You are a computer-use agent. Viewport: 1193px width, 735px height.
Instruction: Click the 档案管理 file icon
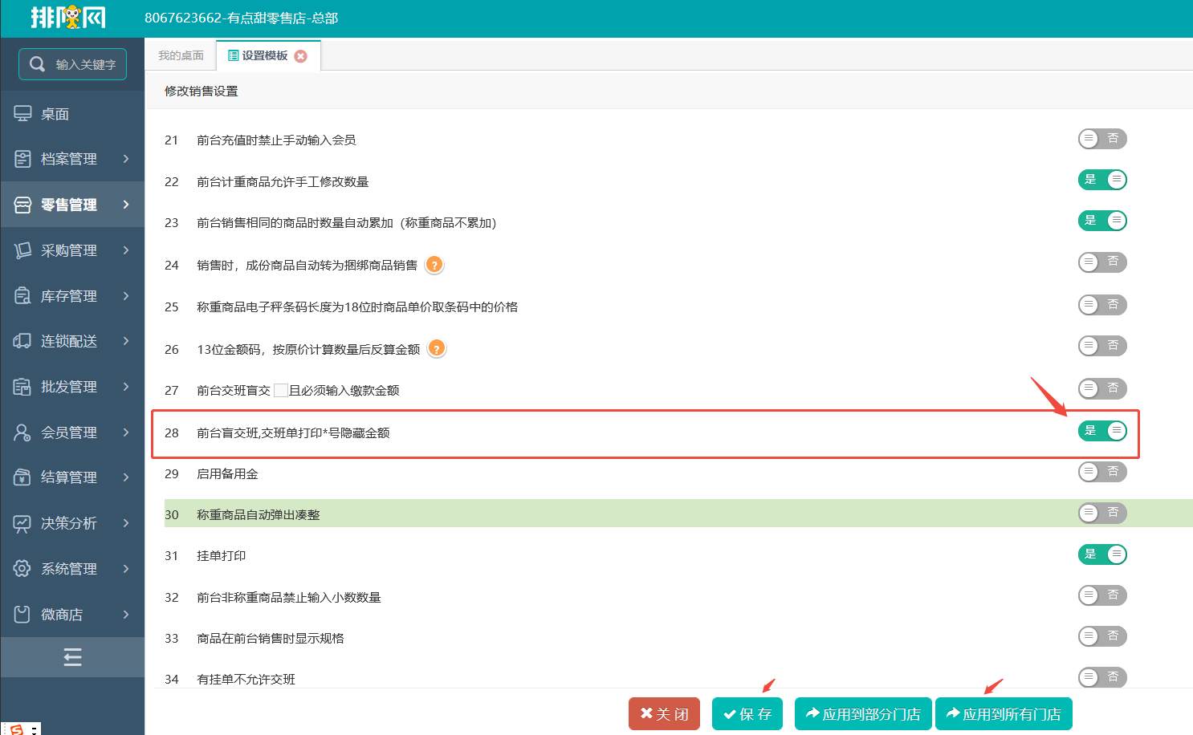[x=22, y=159]
